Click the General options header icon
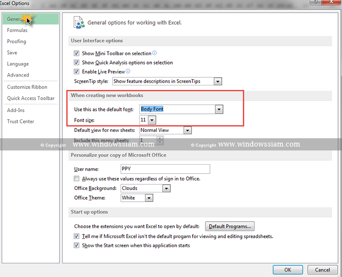Screen dimensions: 342x277 coord(79,22)
